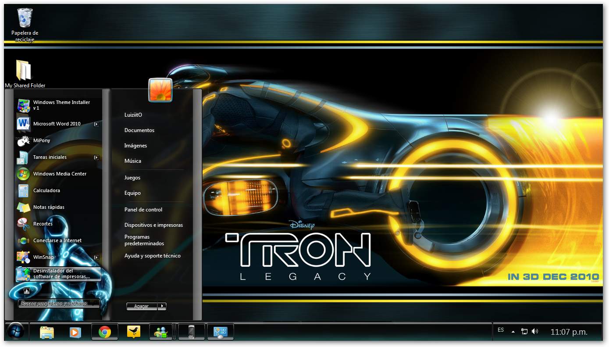Open Notas rápidas via sticky notes icon
Viewport: 609px width, 347px height.
point(23,207)
